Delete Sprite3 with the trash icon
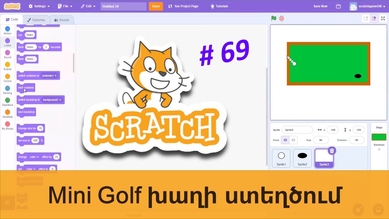Viewport: 389px width, 219px height. pos(332,151)
